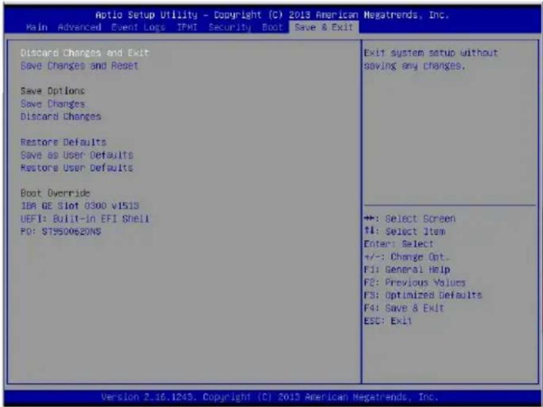The width and height of the screenshot is (543, 407).
Task: Select Restore Defaults
Action: [x=63, y=142]
